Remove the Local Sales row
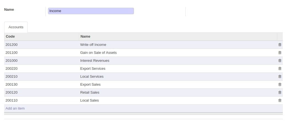The image size is (287, 123). tap(280, 100)
